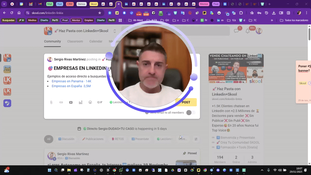Insert a GIF into the post

tap(100, 102)
